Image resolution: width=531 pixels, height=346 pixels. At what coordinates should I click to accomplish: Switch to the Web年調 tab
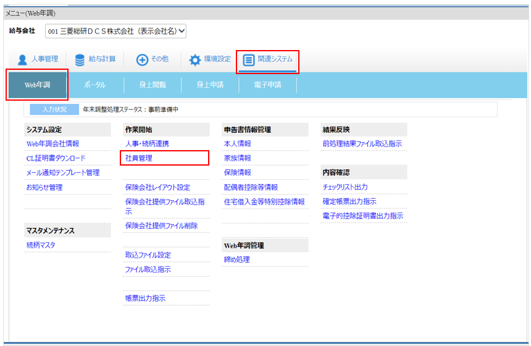point(37,85)
